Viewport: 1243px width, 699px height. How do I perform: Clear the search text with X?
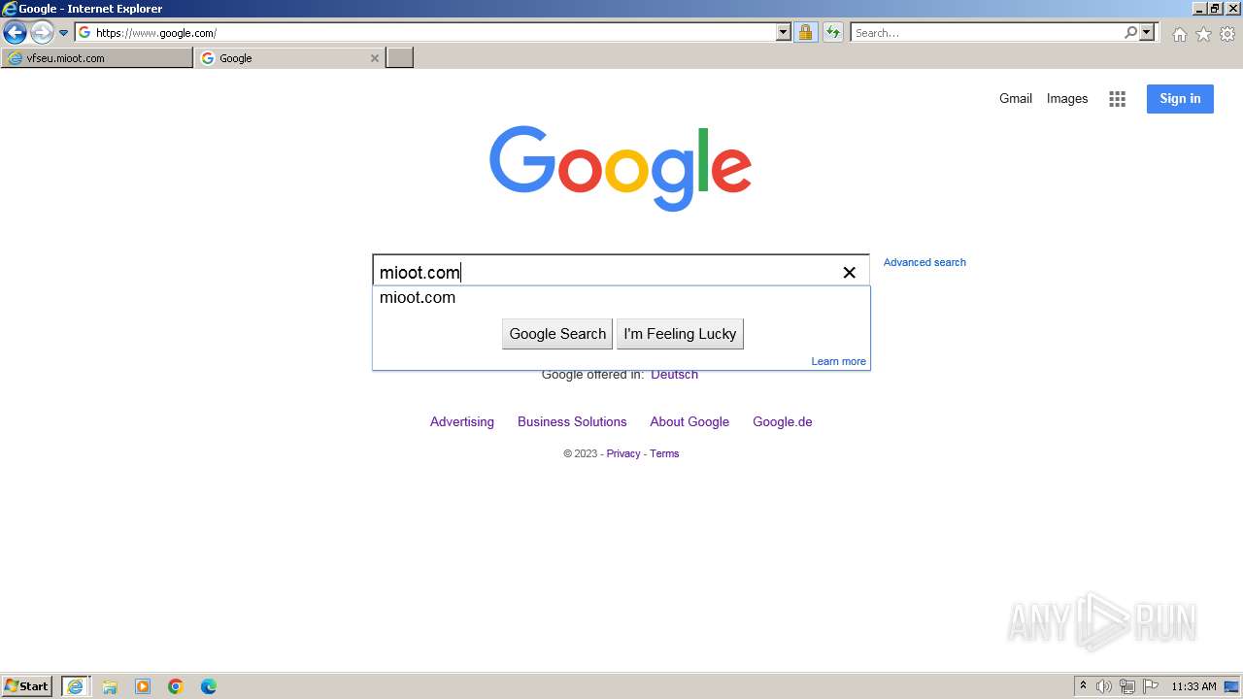[x=849, y=272]
